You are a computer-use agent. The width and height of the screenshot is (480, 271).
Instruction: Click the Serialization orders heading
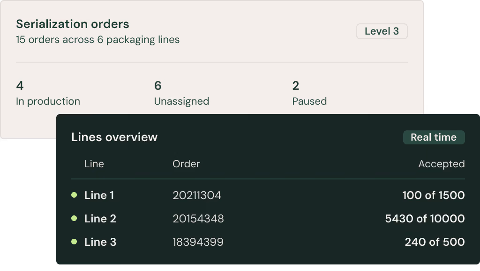click(73, 24)
